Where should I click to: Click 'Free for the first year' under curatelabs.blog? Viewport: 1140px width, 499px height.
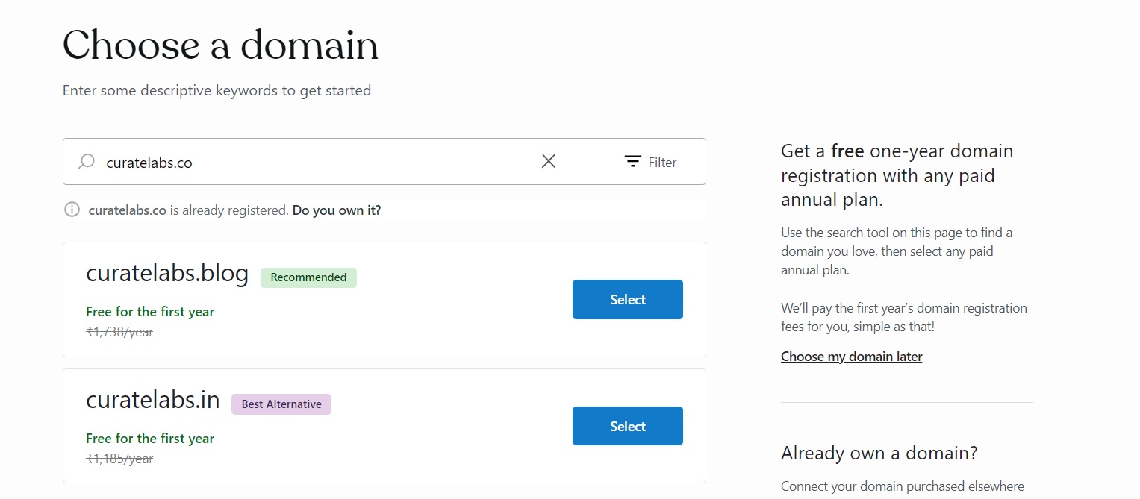tap(150, 312)
